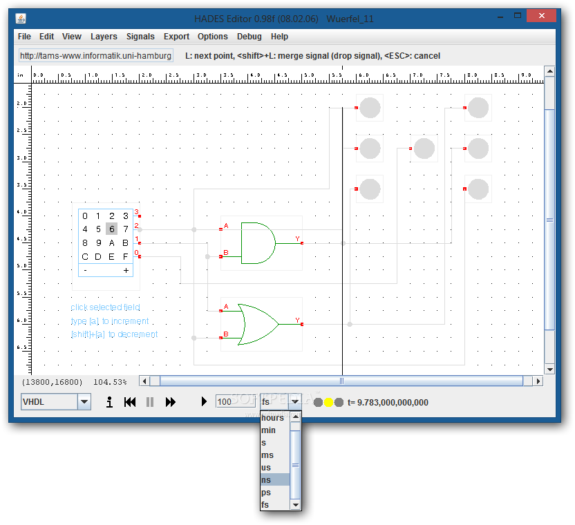Click hex key 2 on the keypad
This screenshot has width=575, height=525.
112,216
